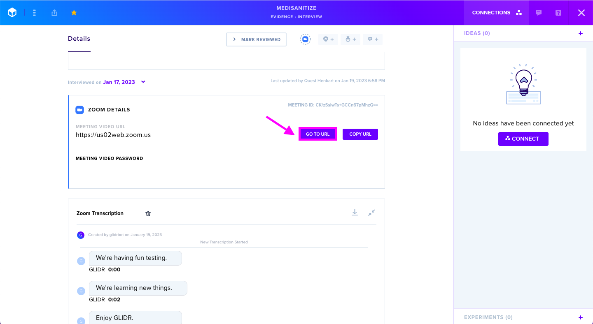The image size is (593, 324).
Task: Delete Zoom Transcription with trash icon
Action: [x=148, y=213]
